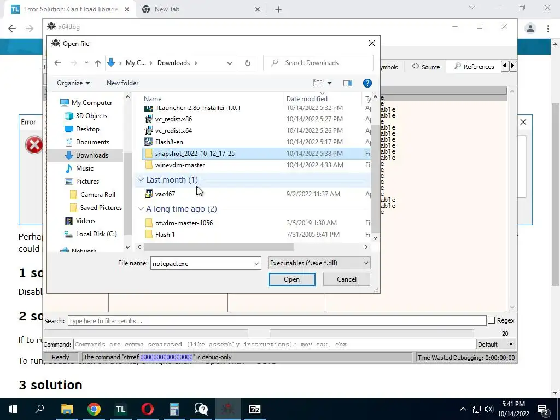Click the File name input box
The height and width of the screenshot is (420, 560).
point(201,263)
